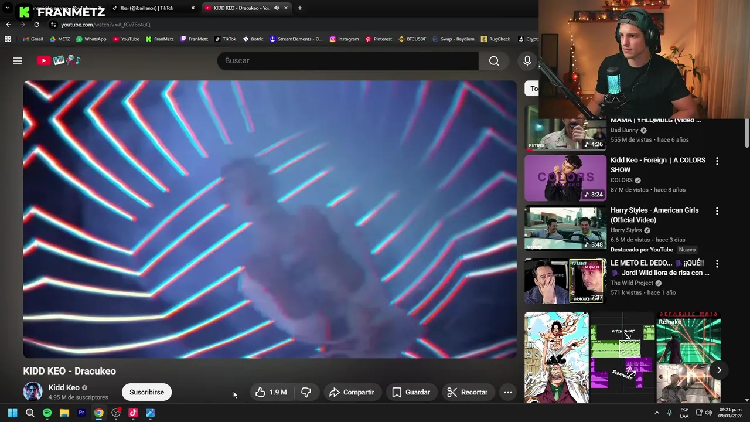Open the Botrix bookmark
The image size is (750, 422).
[x=253, y=39]
